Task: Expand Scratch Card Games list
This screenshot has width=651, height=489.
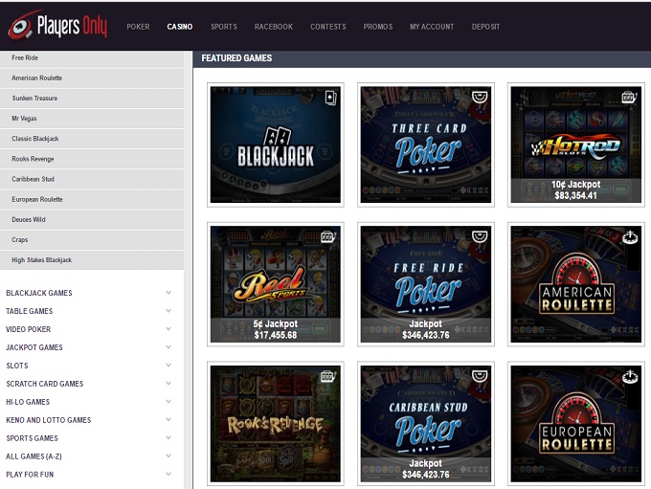Action: point(168,384)
